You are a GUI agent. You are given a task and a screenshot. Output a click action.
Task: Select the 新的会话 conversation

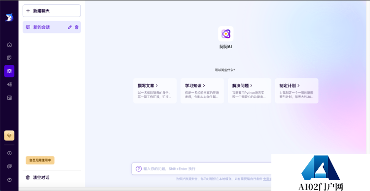click(52, 27)
